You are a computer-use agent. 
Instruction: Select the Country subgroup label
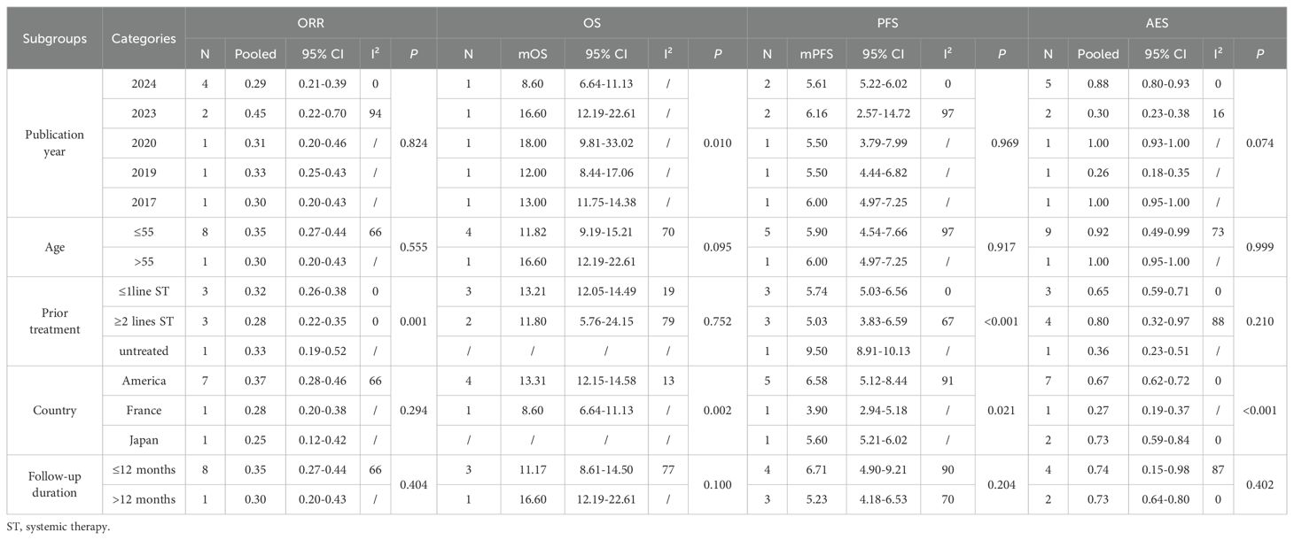pyautogui.click(x=53, y=411)
